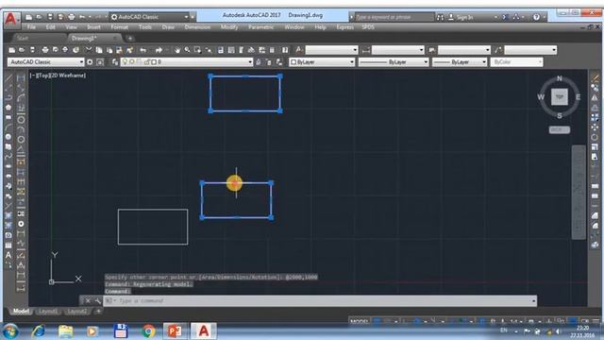Viewport: 604px width, 340px height.
Task: Click TOP face of the ViewCube
Action: pyautogui.click(x=560, y=96)
